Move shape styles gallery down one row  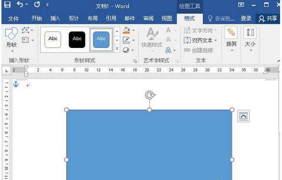117,40
